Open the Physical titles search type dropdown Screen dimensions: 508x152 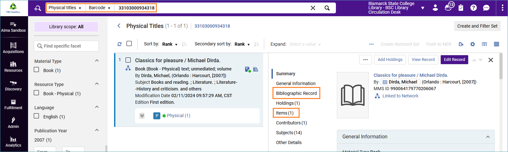coord(65,8)
